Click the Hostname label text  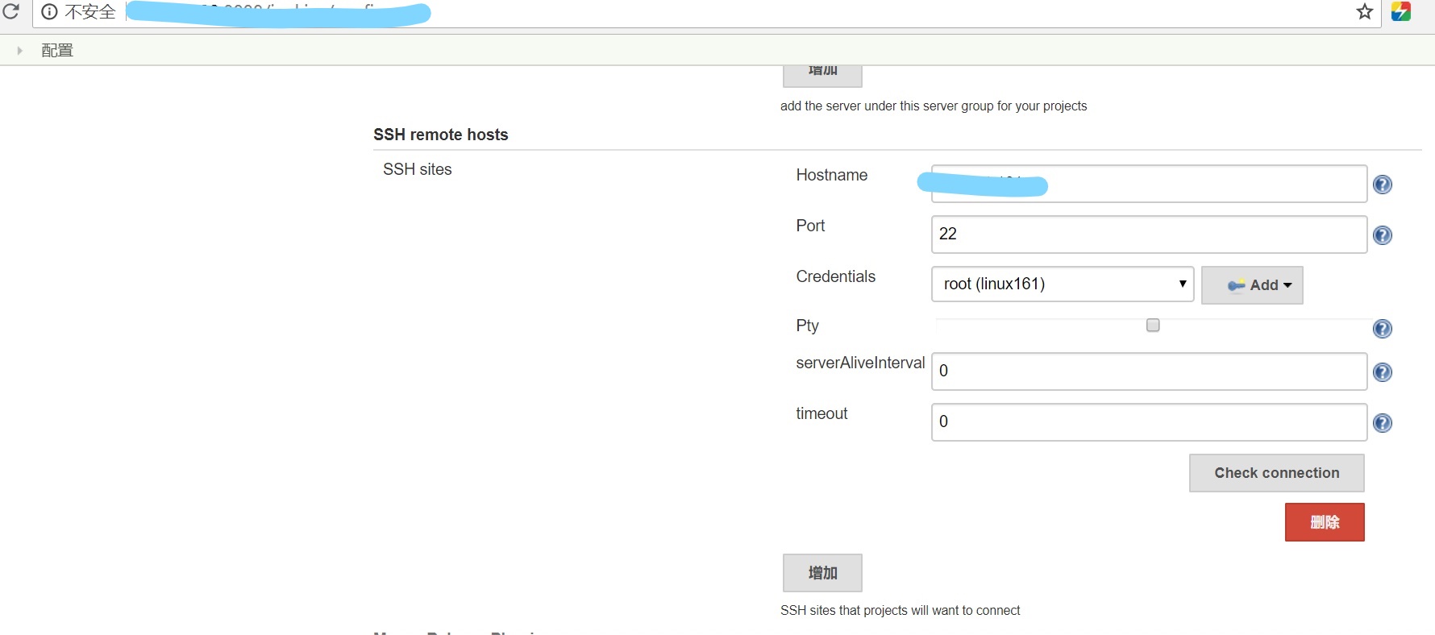click(832, 175)
